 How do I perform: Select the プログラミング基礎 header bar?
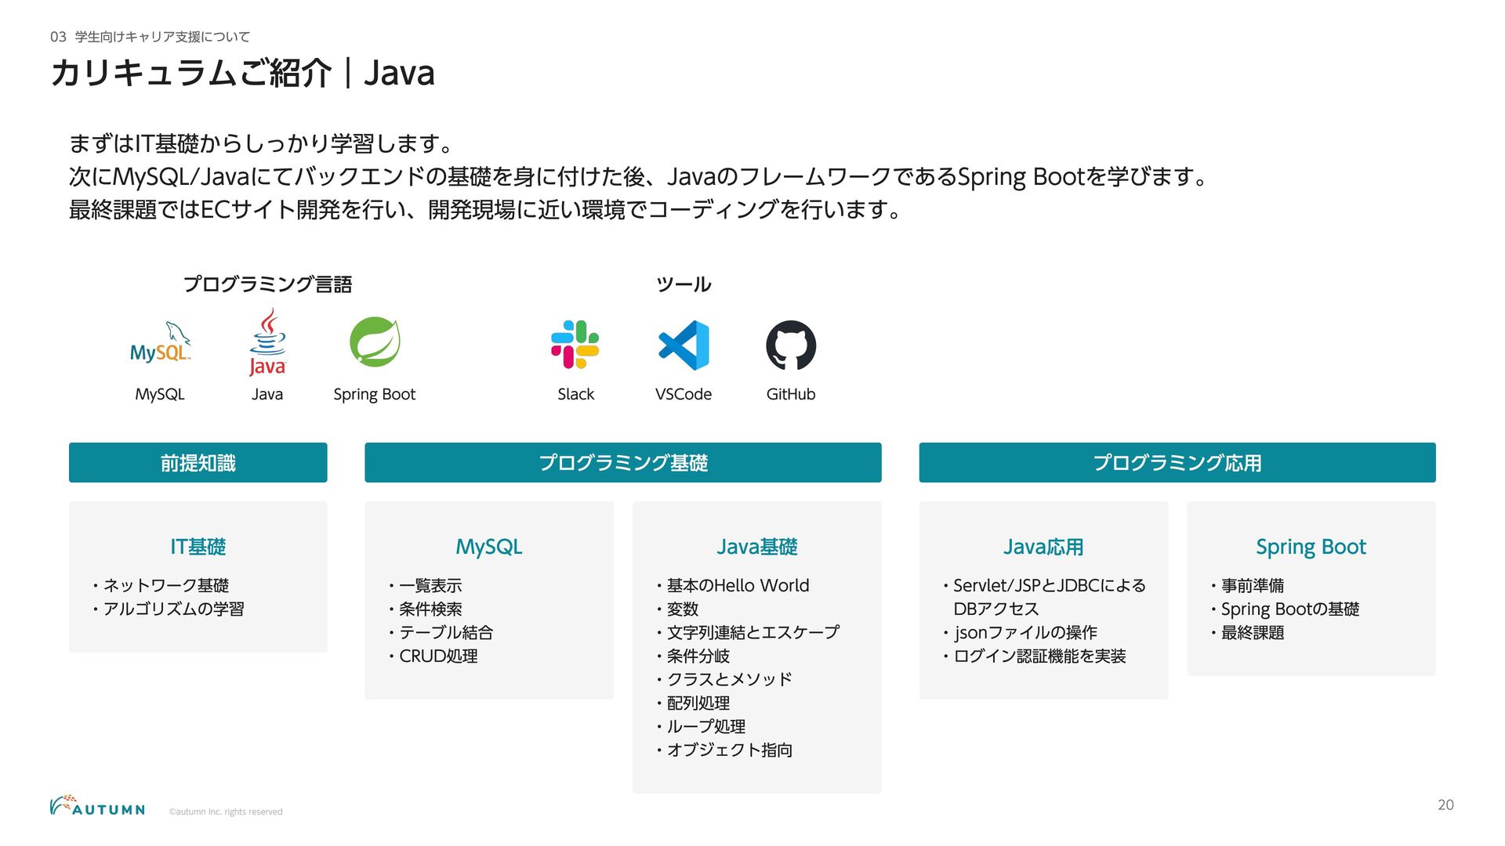coord(623,463)
